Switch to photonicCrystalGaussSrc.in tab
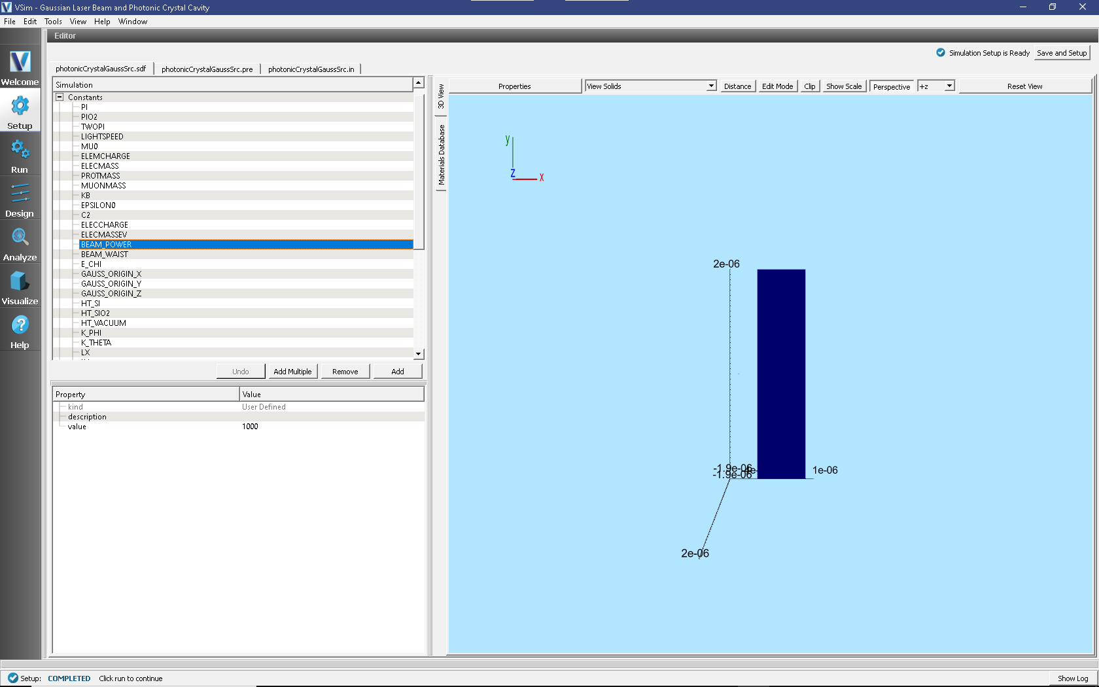The image size is (1099, 687). point(311,69)
